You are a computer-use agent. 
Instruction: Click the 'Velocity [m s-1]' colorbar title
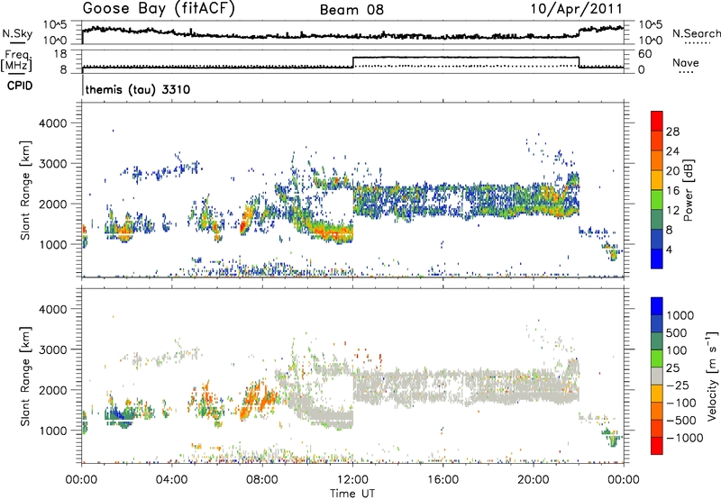[712, 376]
